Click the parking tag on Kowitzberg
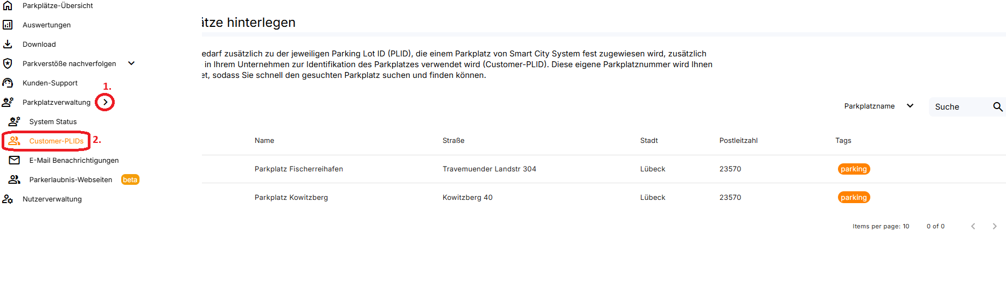Image resolution: width=1006 pixels, height=288 pixels. click(x=854, y=197)
